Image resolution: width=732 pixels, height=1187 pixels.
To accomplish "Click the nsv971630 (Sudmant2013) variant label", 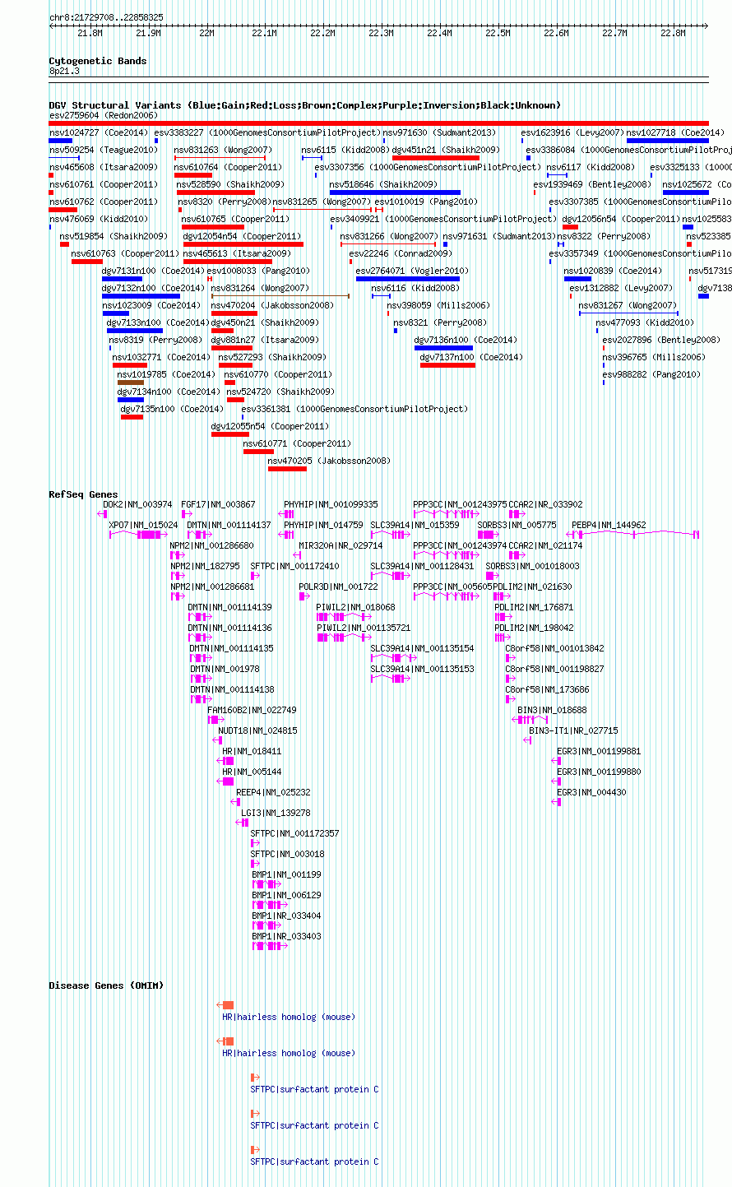I will click(x=439, y=132).
